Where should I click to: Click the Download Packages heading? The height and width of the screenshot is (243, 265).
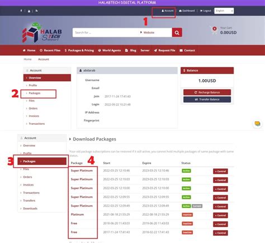pyautogui.click(x=94, y=139)
